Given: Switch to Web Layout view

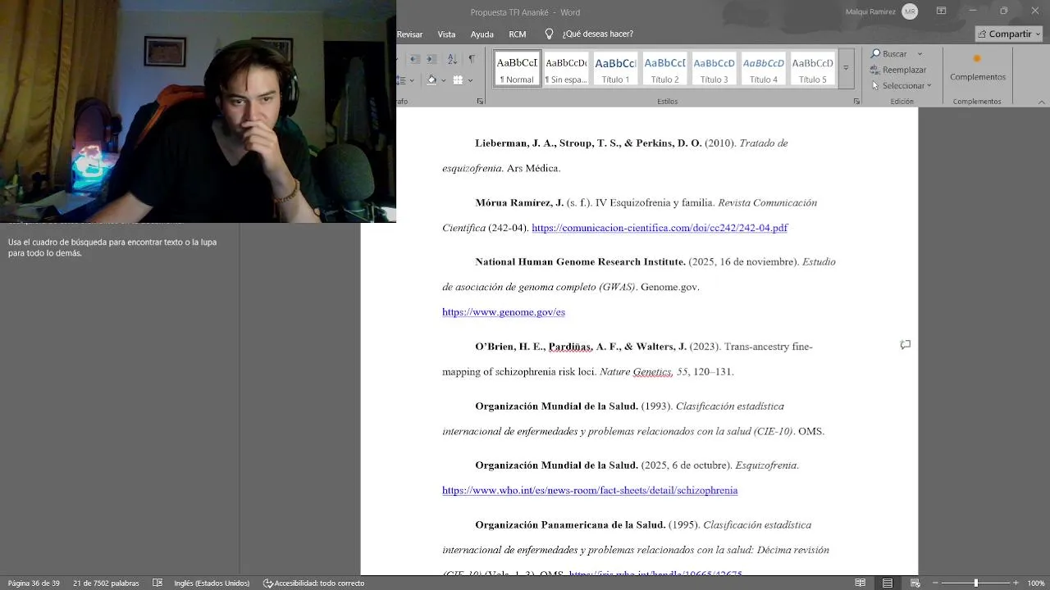Looking at the screenshot, I should click(x=915, y=583).
